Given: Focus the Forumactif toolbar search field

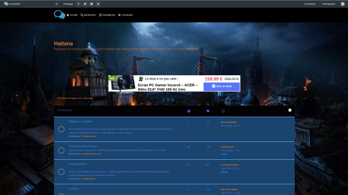Looking at the screenshot, I should tap(39, 4).
